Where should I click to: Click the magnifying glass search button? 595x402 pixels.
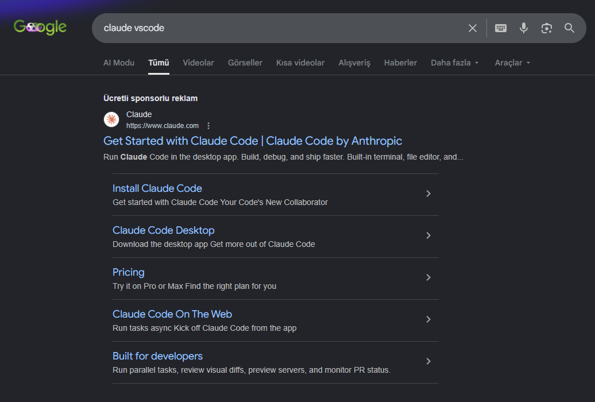point(569,28)
